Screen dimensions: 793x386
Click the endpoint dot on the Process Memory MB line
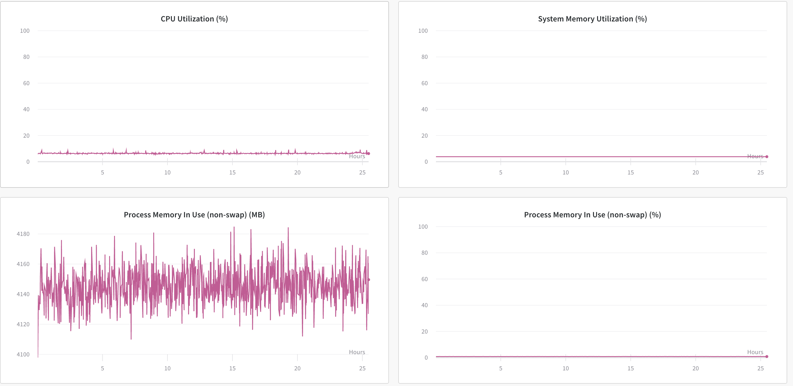[368, 280]
